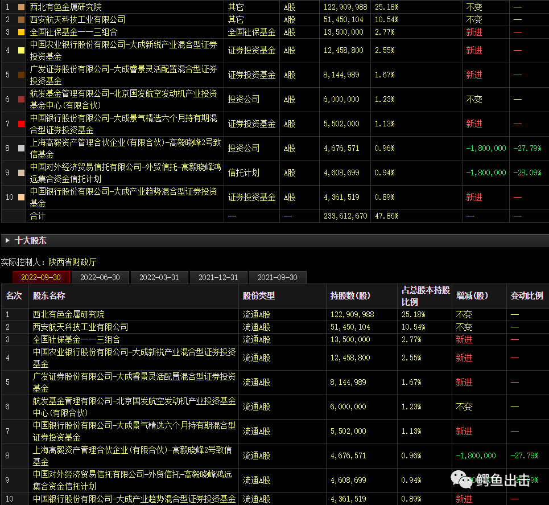Click 新进 in upper table row 10
549x505 pixels.
pos(474,198)
